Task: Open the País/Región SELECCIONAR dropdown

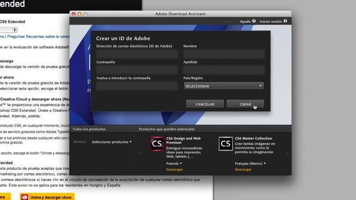Action: 224,86
